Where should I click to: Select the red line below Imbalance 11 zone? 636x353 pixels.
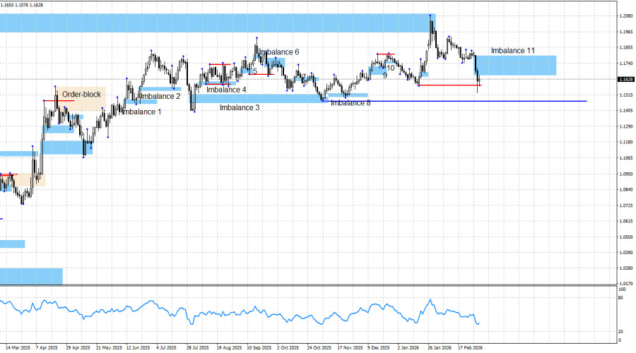[450, 85]
